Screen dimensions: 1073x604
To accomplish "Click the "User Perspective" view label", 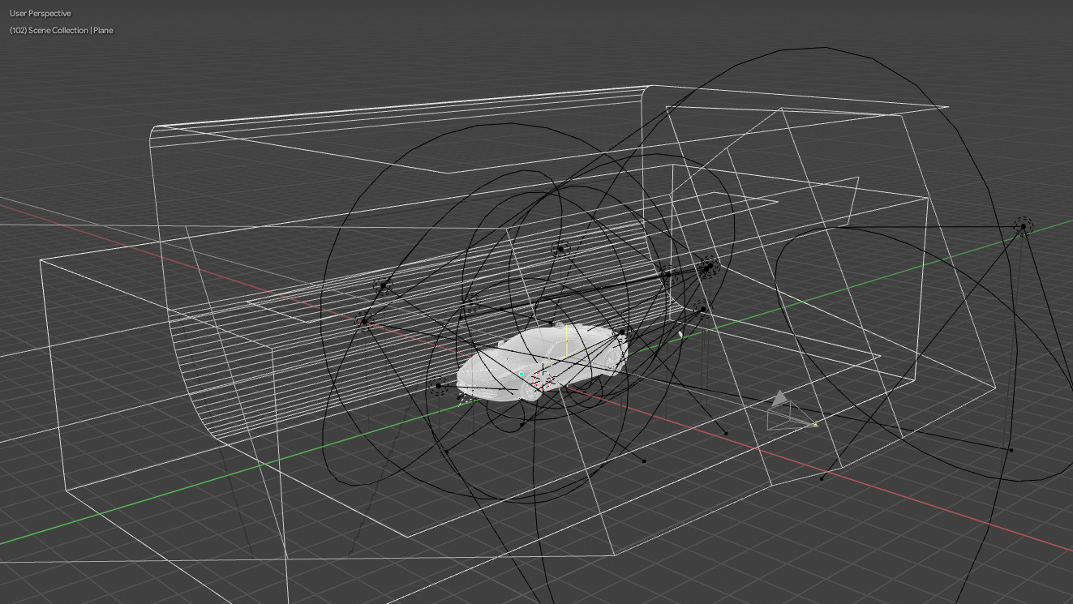I will pos(41,14).
